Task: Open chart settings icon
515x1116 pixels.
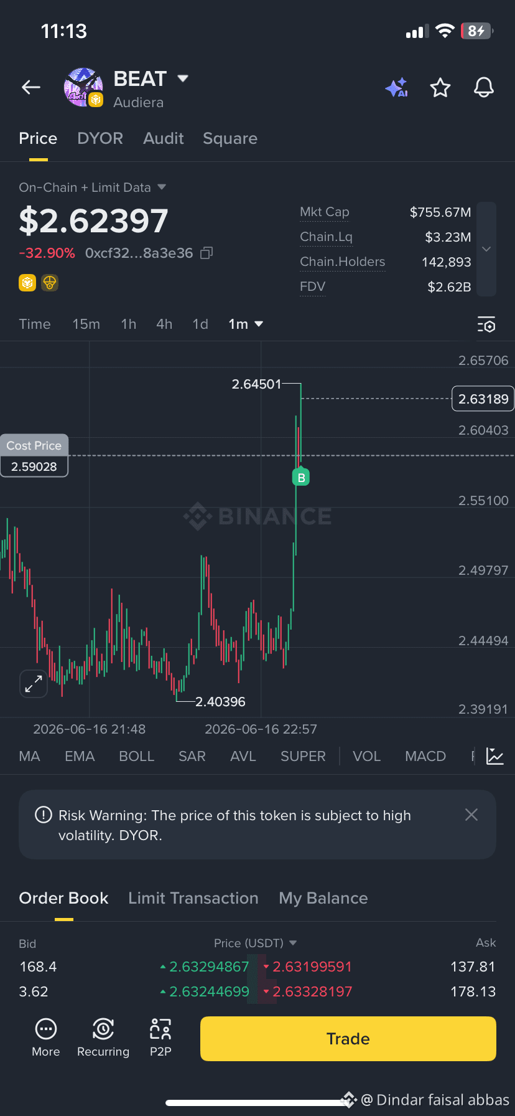Action: tap(486, 324)
